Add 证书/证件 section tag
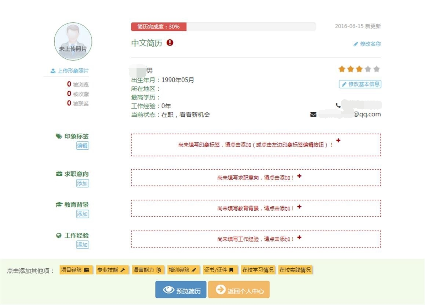 coord(219,270)
